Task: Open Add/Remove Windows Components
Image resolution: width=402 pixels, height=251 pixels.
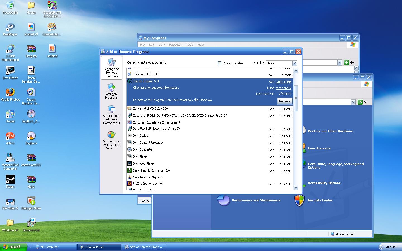Action: (111, 115)
